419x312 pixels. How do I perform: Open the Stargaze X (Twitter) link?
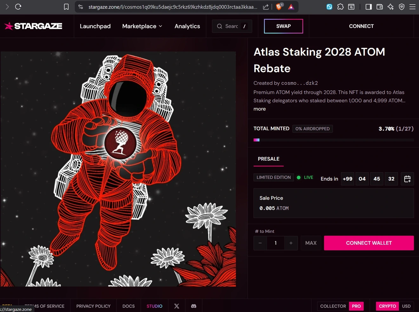tap(177, 306)
